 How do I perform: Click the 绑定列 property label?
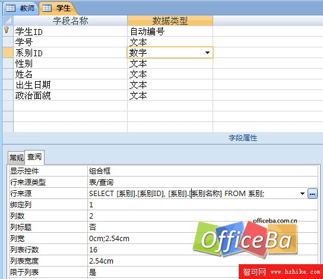21,204
